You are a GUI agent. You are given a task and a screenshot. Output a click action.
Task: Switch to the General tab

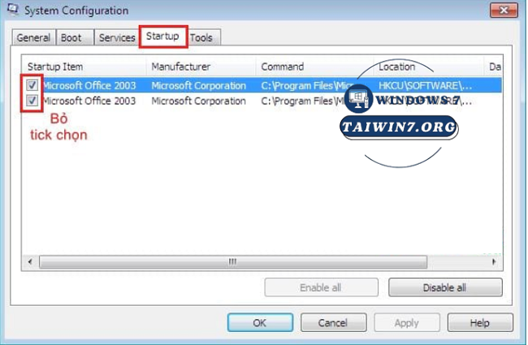[33, 37]
